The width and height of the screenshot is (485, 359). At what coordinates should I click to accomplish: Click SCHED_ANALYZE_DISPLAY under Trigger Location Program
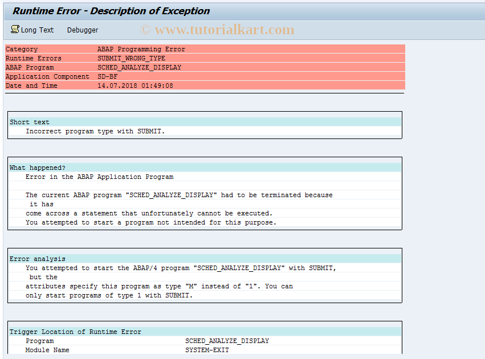click(x=227, y=340)
